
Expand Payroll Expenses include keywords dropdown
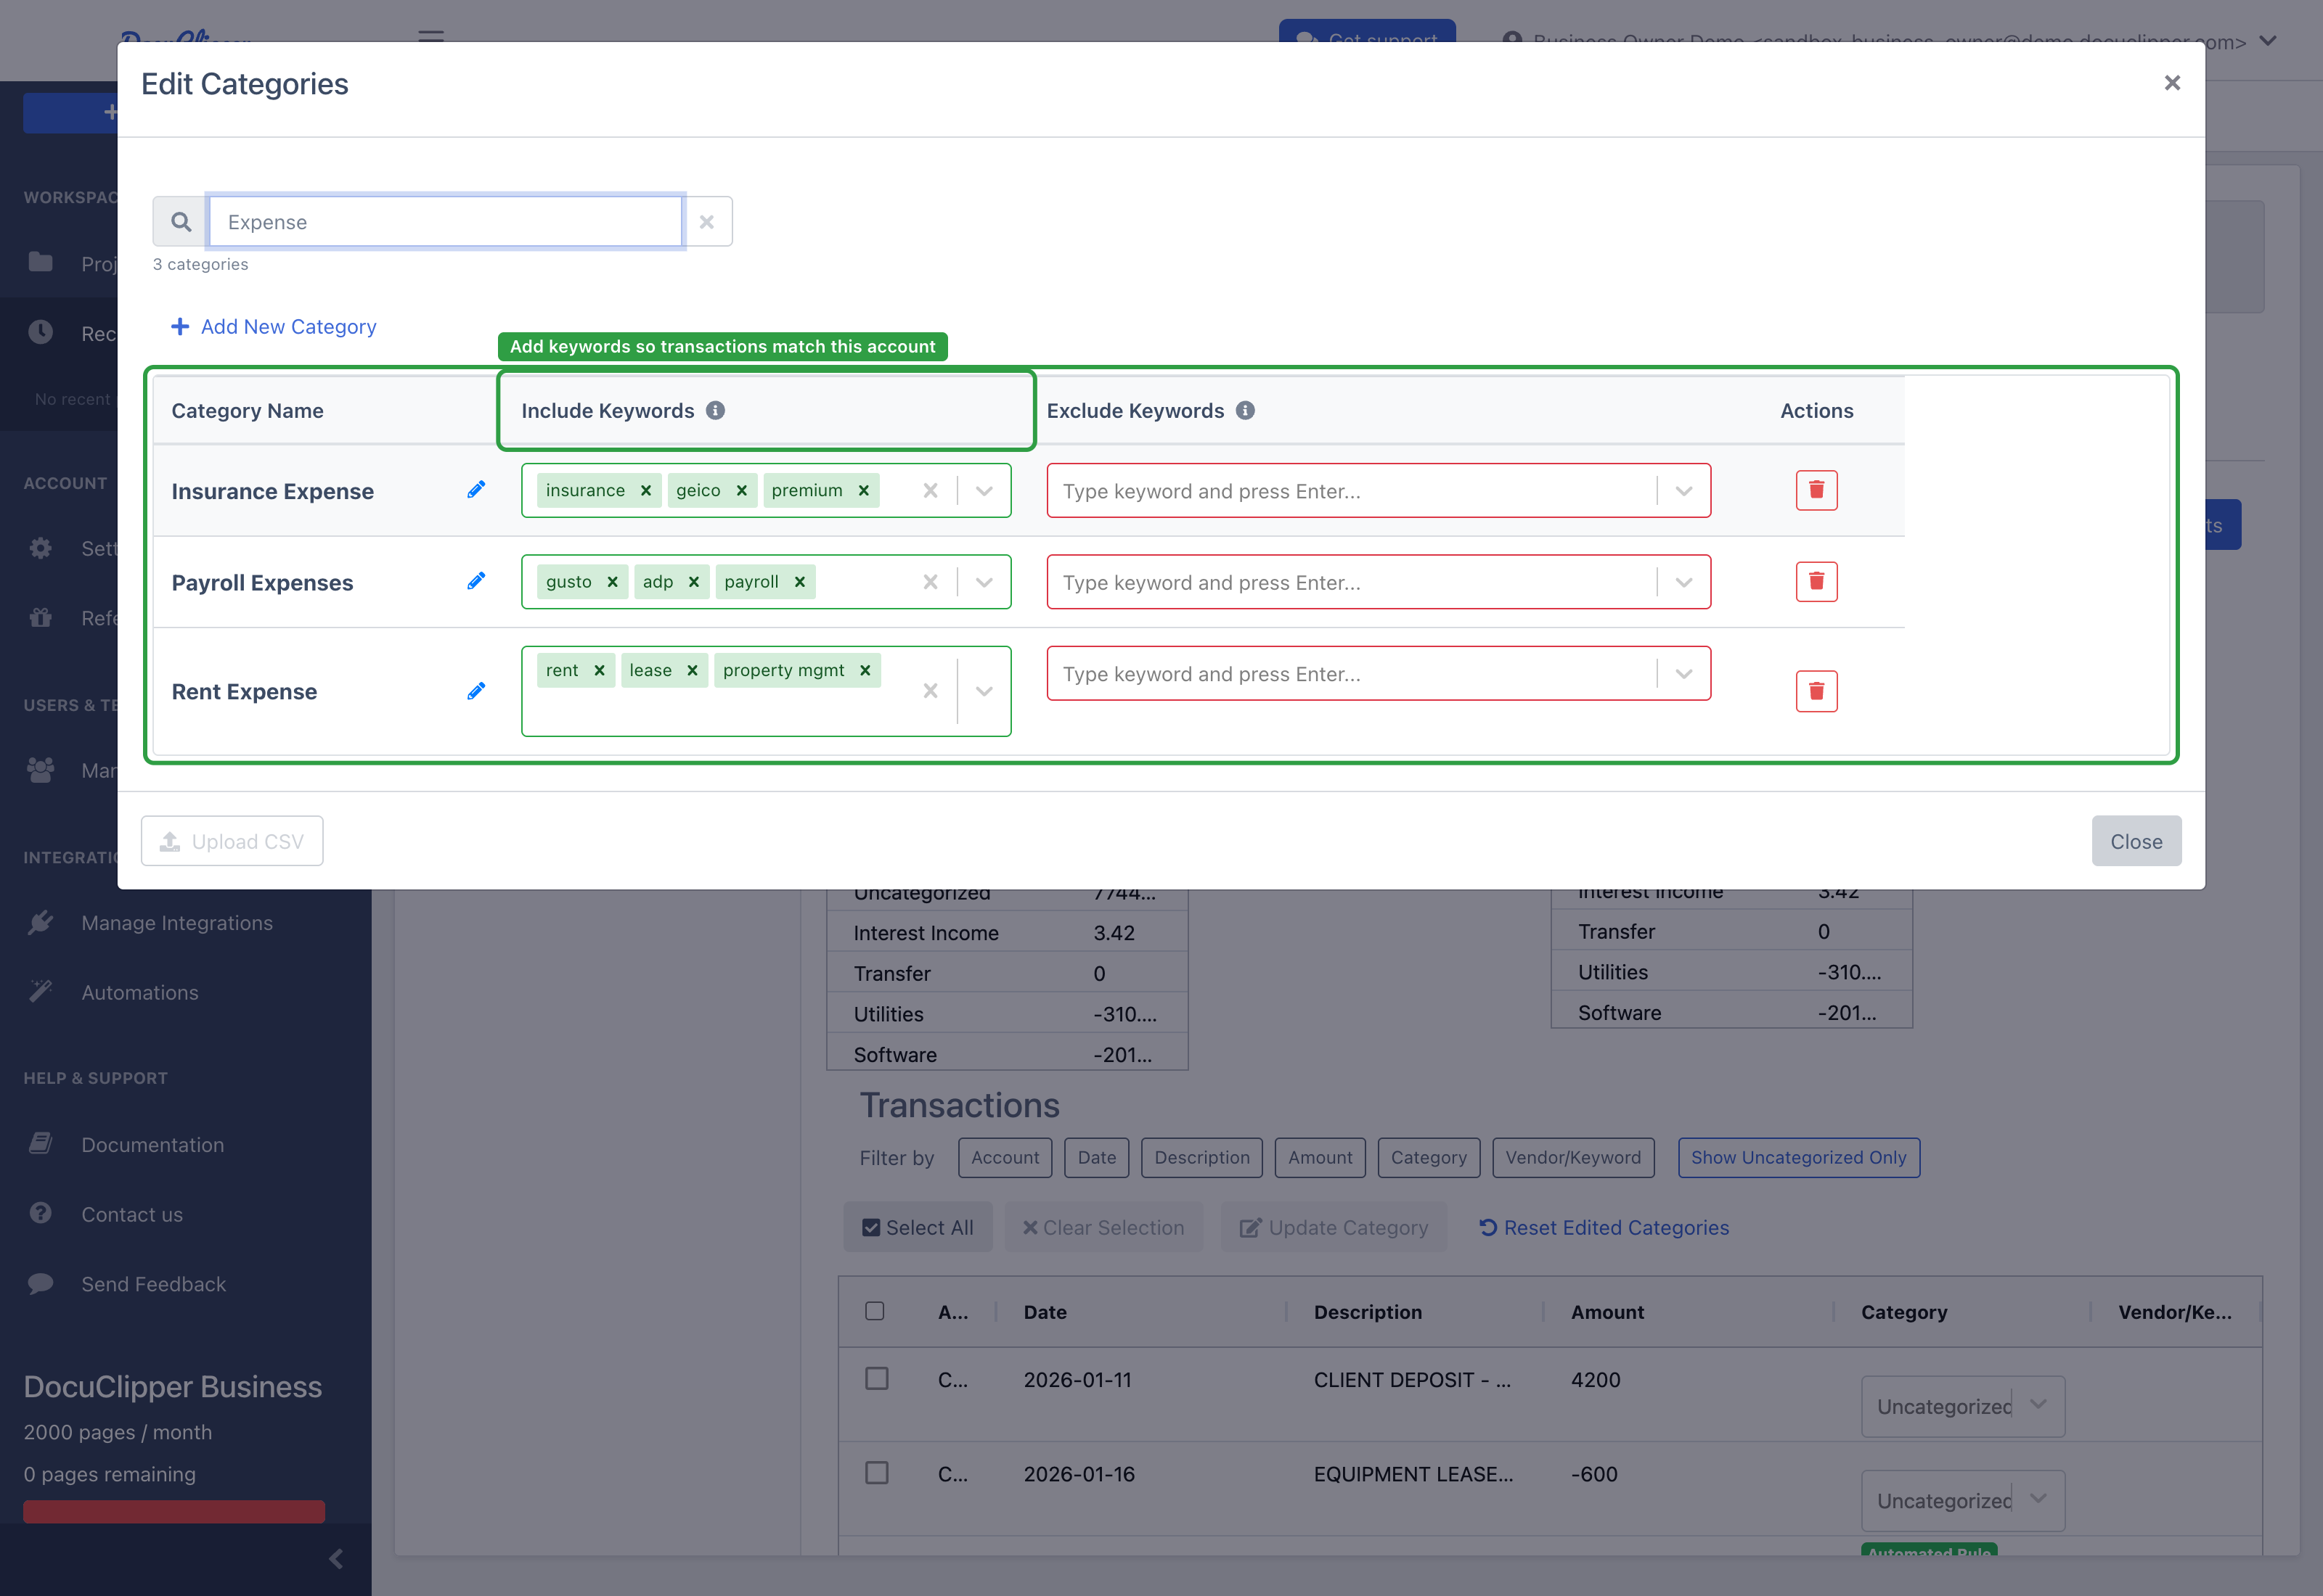coord(984,582)
